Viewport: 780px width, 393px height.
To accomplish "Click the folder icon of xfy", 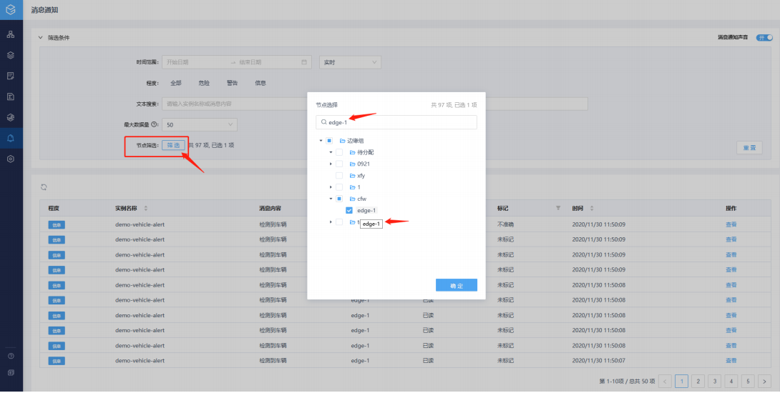I will coord(352,176).
